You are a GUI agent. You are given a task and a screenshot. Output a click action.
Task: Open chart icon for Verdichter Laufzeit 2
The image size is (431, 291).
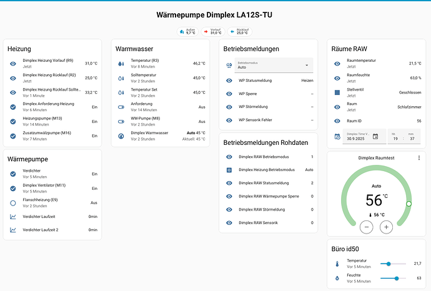tap(13, 230)
